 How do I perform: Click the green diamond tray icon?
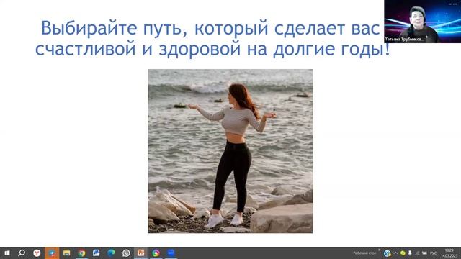coord(403,253)
